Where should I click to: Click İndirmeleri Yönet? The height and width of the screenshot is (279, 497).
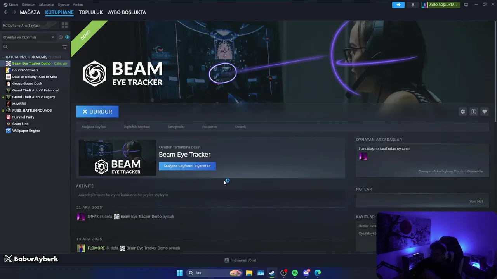pyautogui.click(x=243, y=260)
